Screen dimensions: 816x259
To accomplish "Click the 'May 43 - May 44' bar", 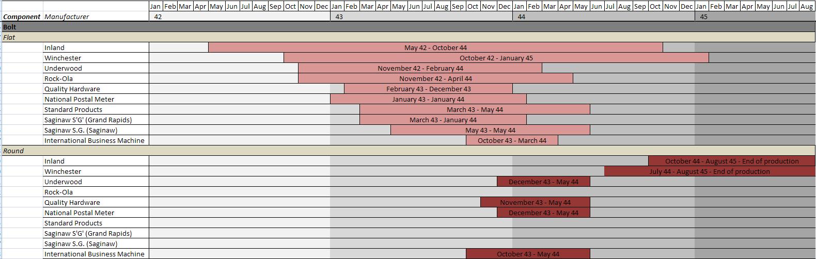I will tap(490, 130).
